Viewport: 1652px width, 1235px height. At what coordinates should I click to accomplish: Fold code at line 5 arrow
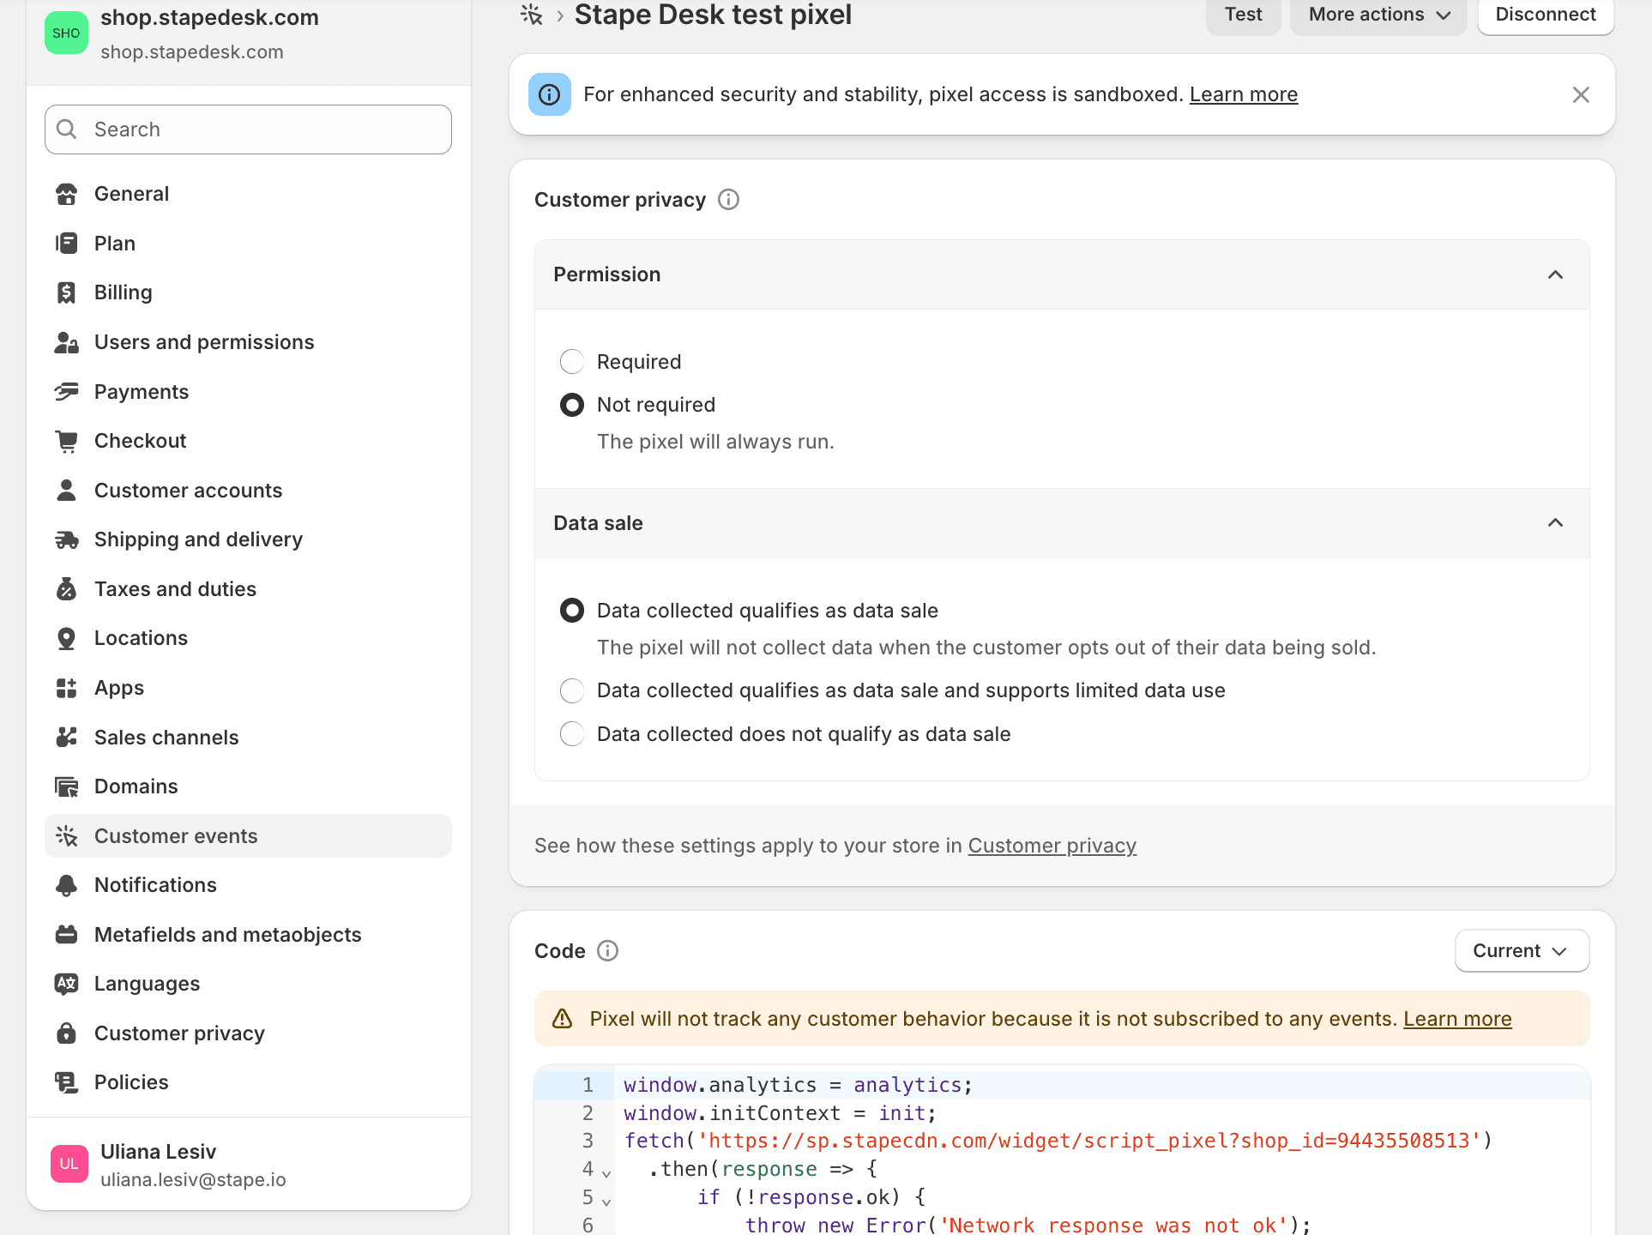click(606, 1201)
